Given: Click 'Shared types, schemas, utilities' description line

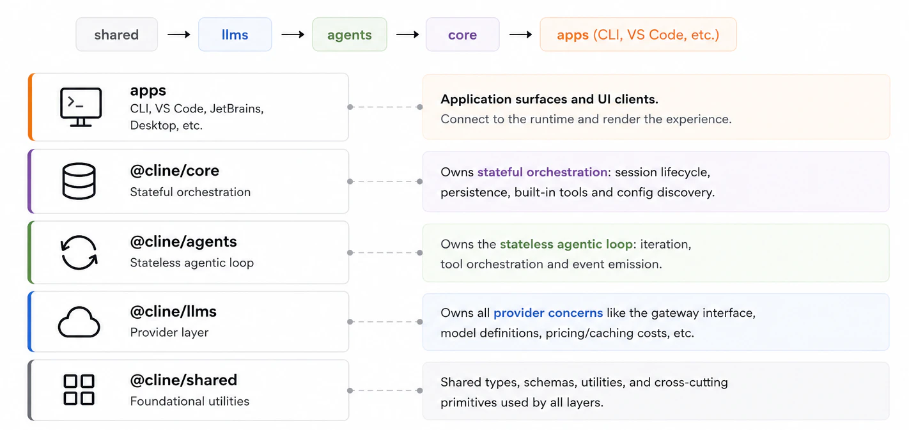Looking at the screenshot, I should [584, 383].
